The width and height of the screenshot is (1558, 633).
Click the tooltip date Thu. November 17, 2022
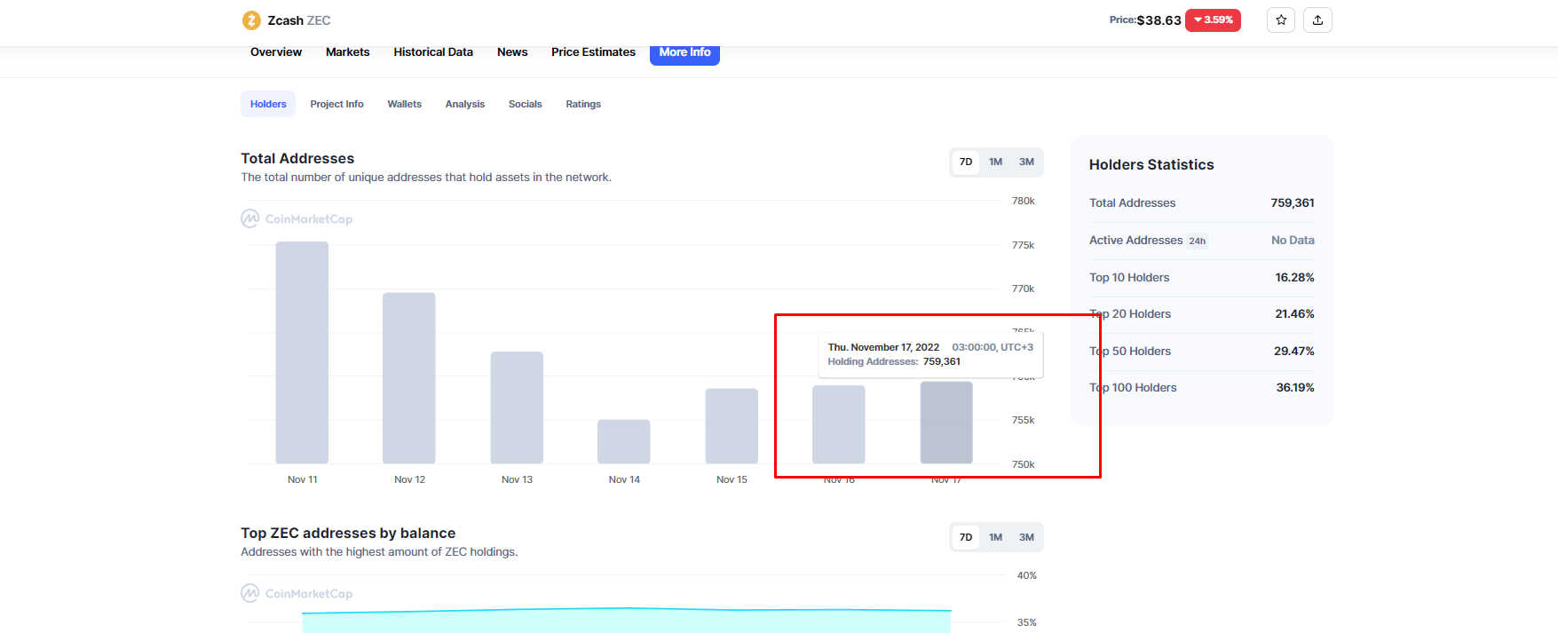(883, 347)
